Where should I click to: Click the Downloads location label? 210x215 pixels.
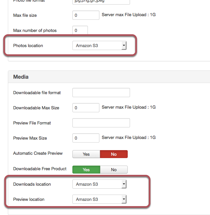[x=32, y=184]
